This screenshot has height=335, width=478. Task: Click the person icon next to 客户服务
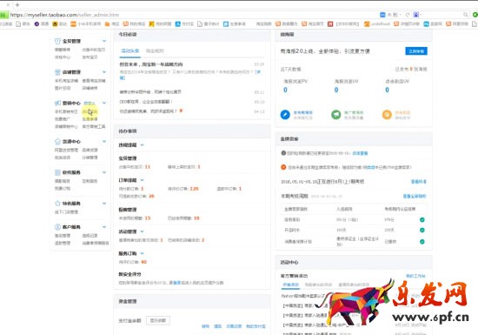(x=57, y=227)
